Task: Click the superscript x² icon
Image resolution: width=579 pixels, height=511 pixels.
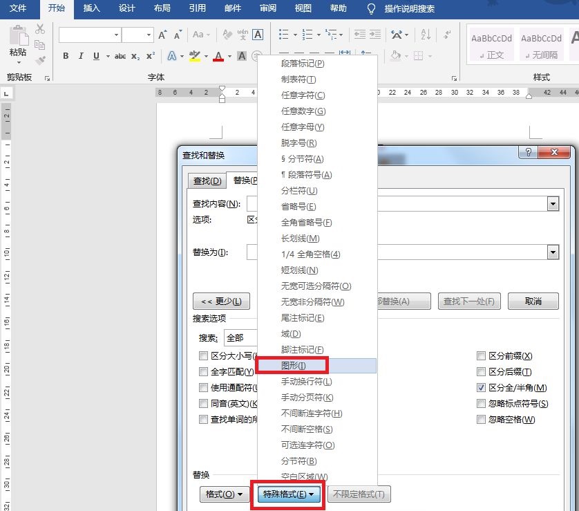Action: (151, 56)
